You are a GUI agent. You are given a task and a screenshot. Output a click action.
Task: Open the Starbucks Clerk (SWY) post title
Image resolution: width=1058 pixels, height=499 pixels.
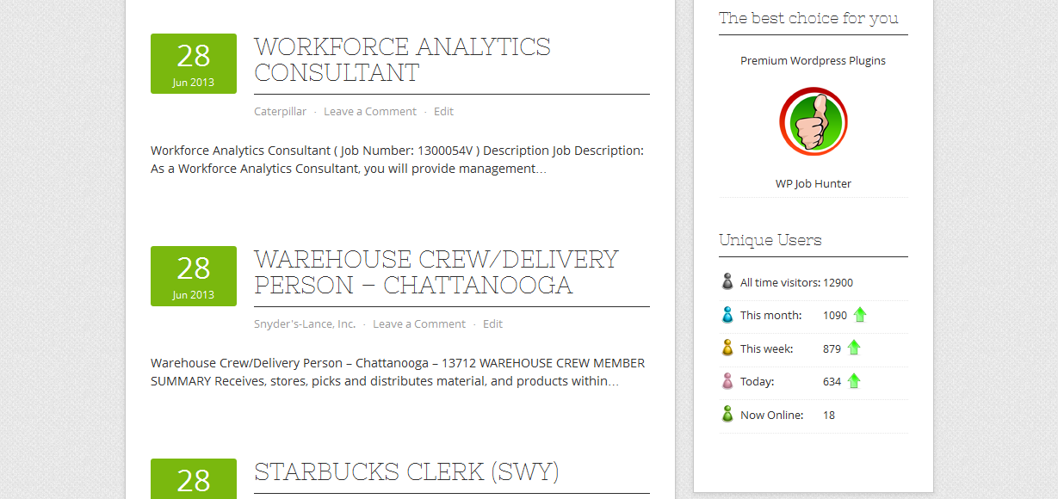tap(406, 471)
